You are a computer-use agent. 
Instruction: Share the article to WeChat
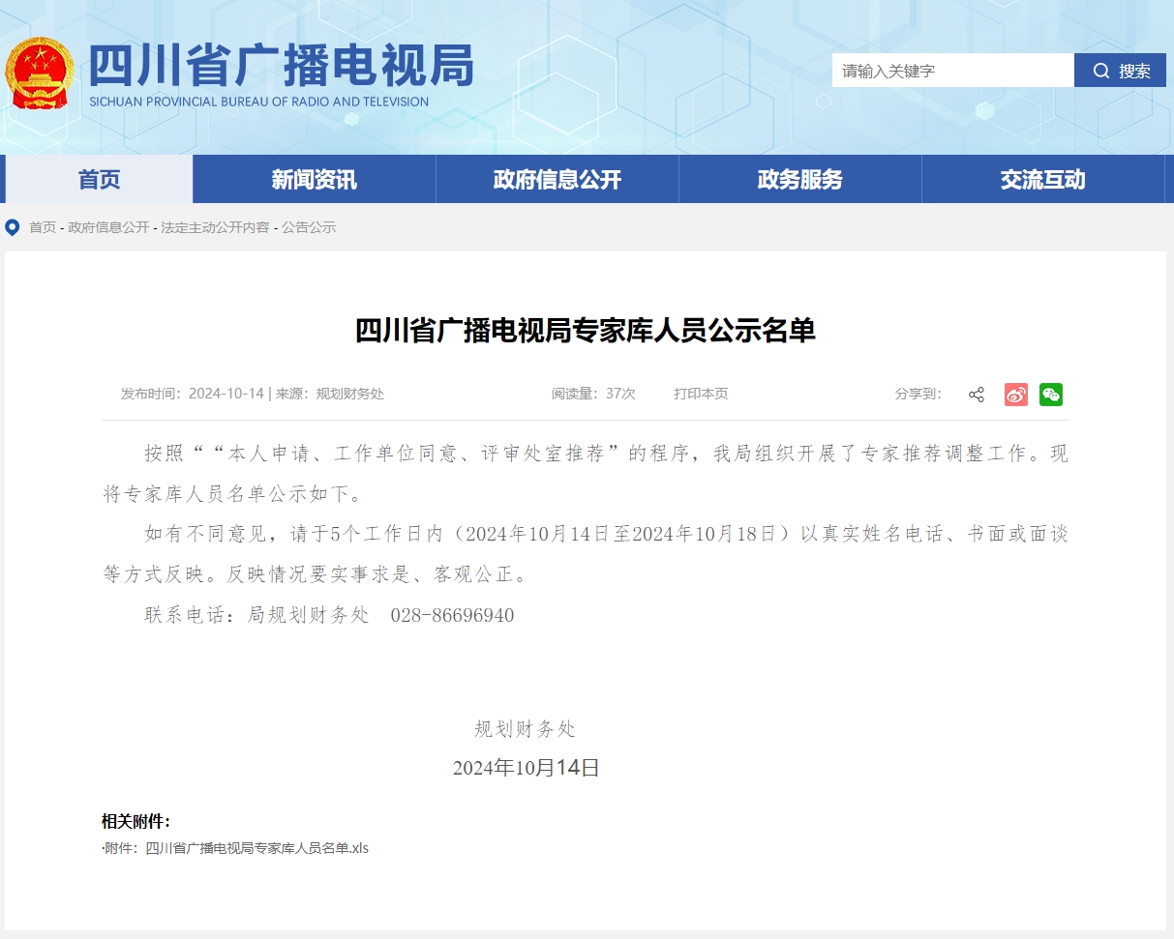point(1051,395)
